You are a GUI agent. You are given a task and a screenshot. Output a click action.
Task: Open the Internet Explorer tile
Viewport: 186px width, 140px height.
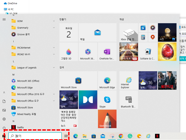[129, 80]
